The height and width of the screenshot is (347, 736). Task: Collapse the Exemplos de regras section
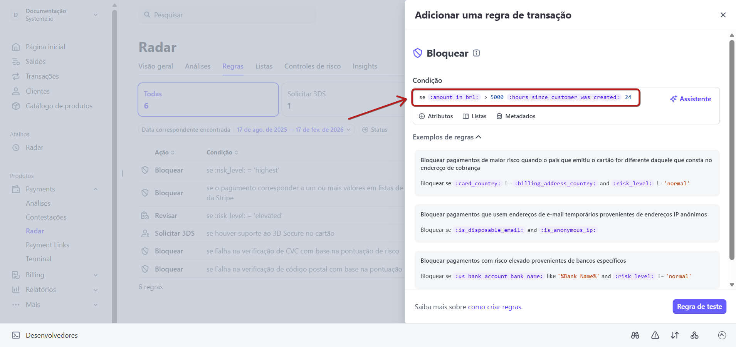447,137
